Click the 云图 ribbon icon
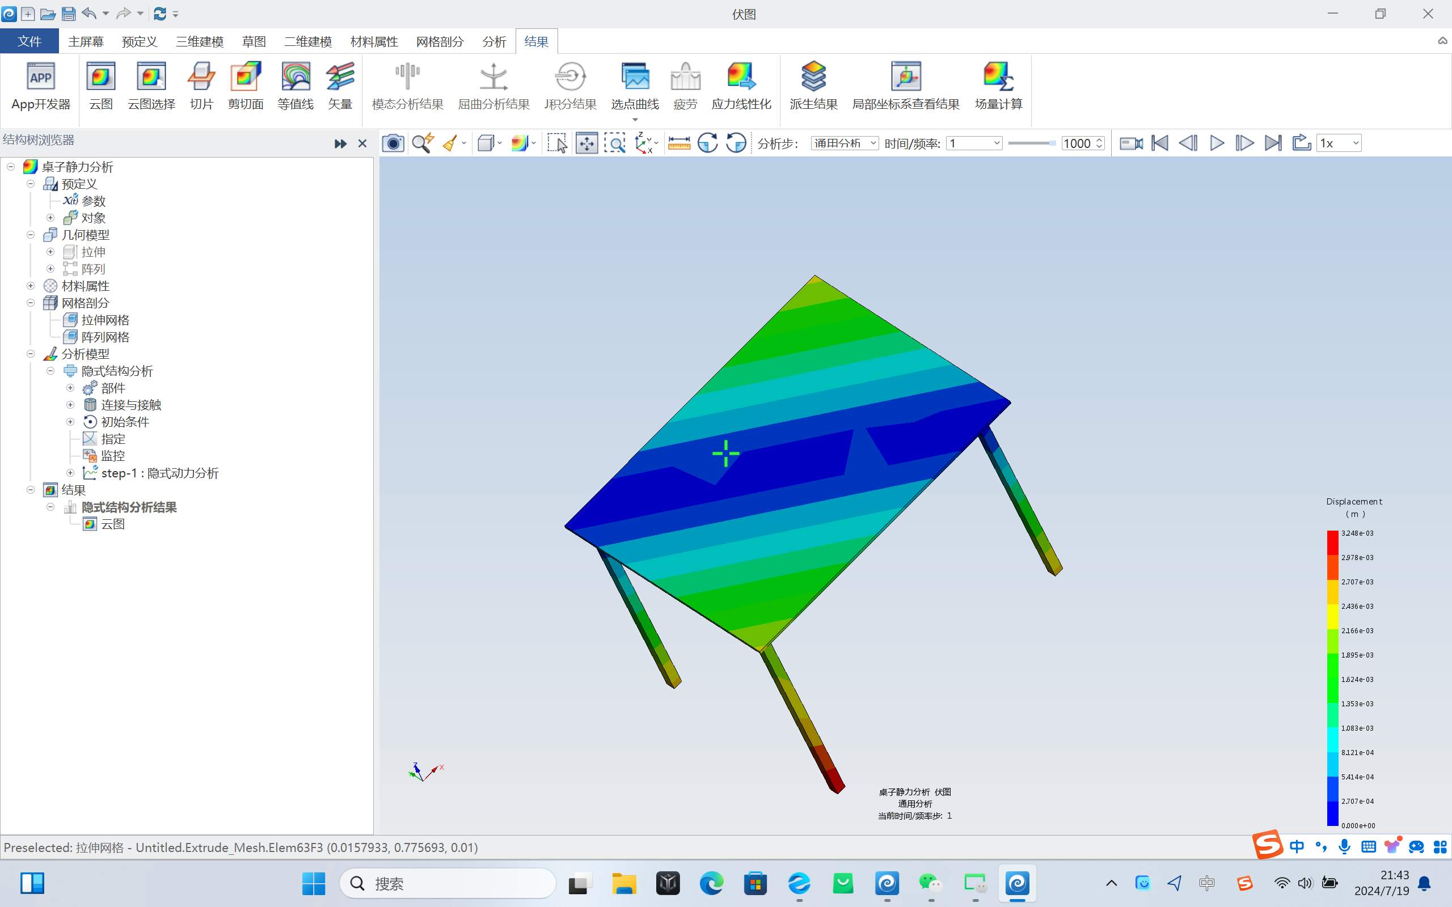The height and width of the screenshot is (907, 1452). coord(100,86)
